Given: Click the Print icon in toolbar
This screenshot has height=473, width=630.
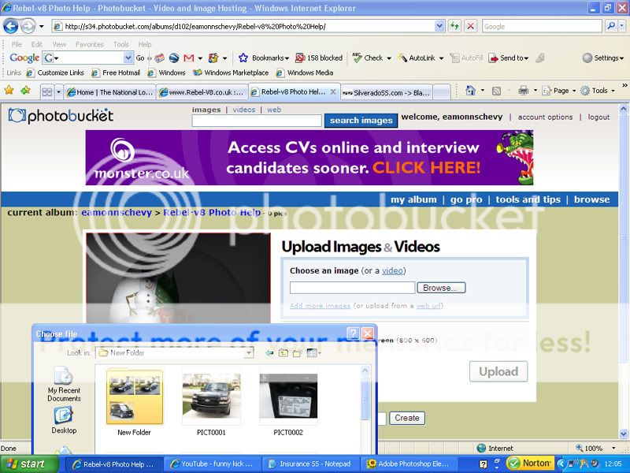Looking at the screenshot, I should click(x=523, y=91).
